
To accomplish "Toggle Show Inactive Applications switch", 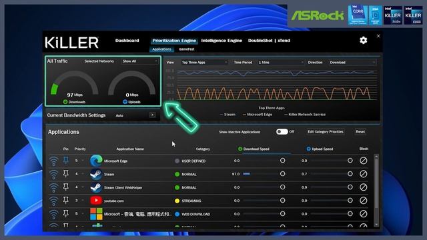I will [x=282, y=132].
